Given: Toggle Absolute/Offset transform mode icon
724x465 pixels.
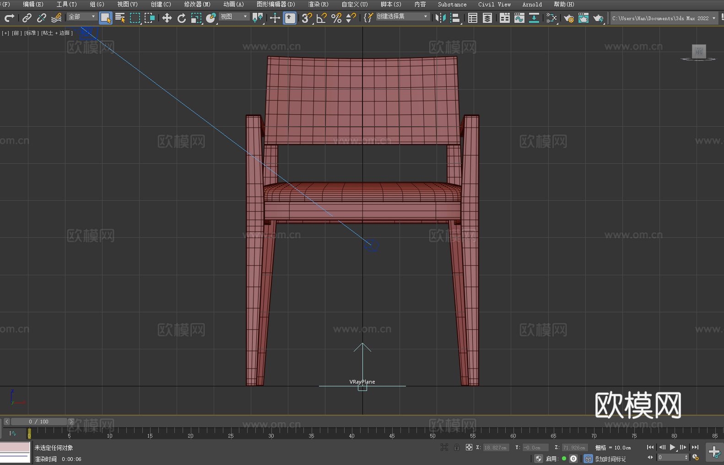Looking at the screenshot, I should 469,447.
